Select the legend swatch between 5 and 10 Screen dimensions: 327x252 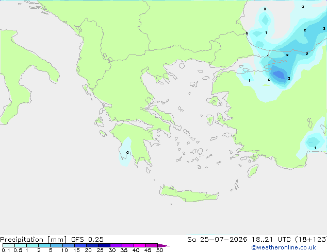[56, 245]
